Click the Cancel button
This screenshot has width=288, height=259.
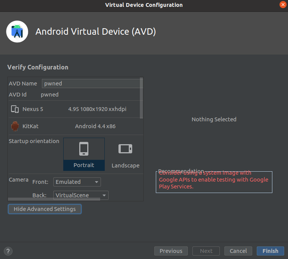[238, 251]
